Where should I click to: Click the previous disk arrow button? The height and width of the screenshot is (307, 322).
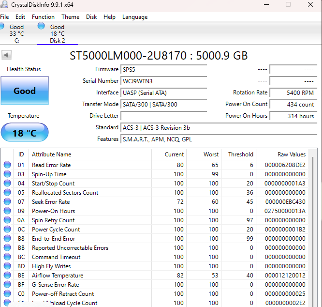6,55
